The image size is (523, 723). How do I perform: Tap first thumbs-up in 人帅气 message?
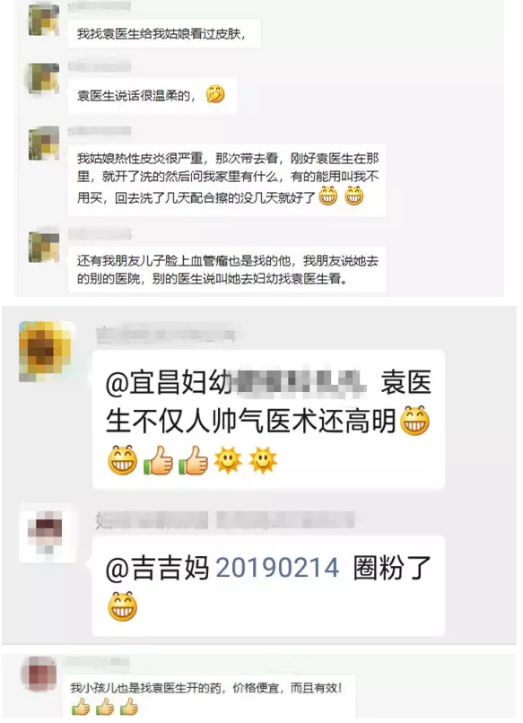pos(158,460)
